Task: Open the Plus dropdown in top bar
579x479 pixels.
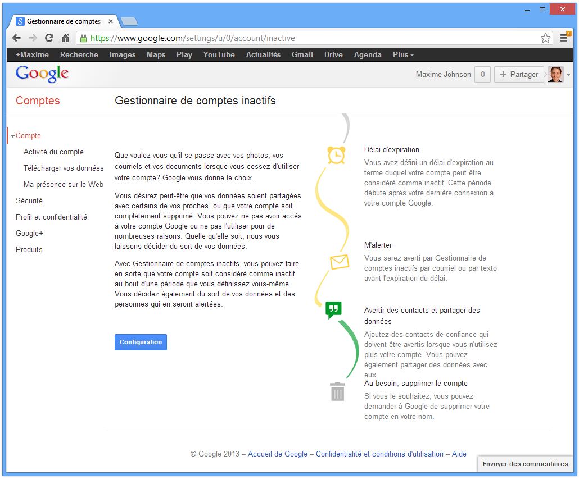Action: coord(403,55)
